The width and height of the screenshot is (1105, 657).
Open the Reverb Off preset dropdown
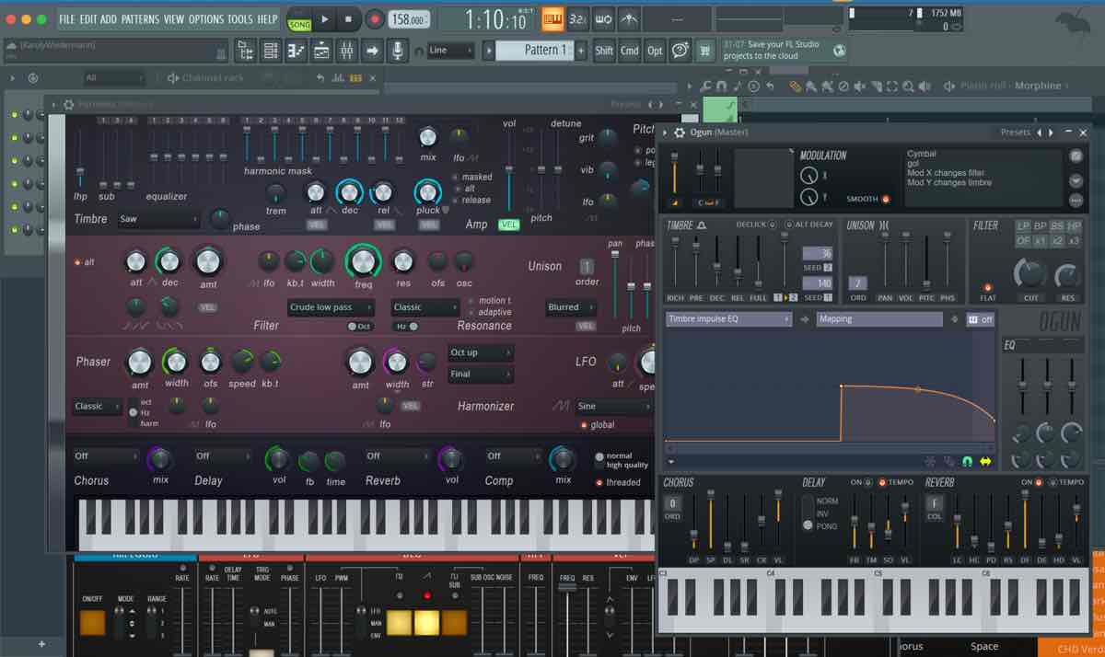[x=398, y=455]
